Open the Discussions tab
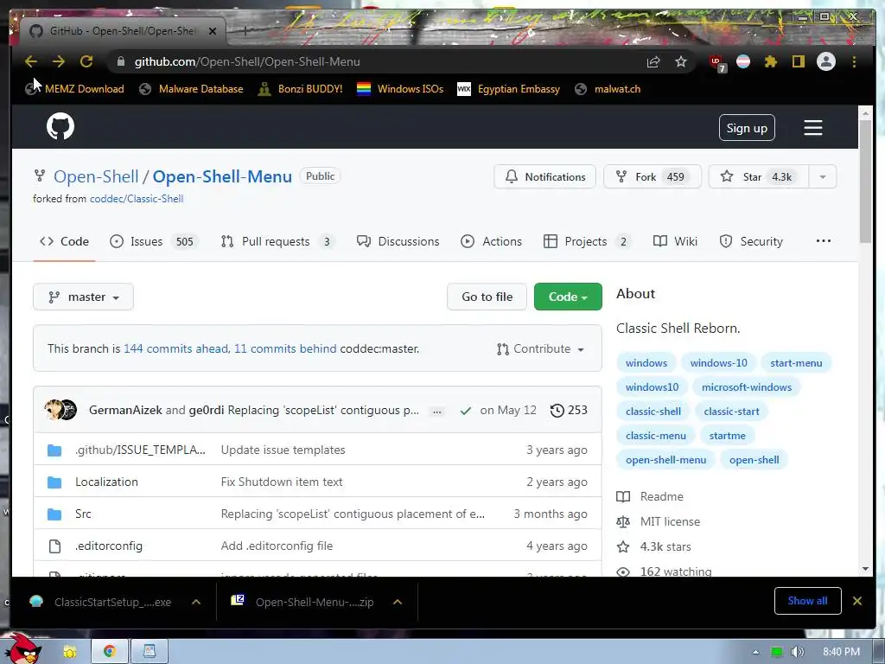This screenshot has width=885, height=664. point(398,242)
